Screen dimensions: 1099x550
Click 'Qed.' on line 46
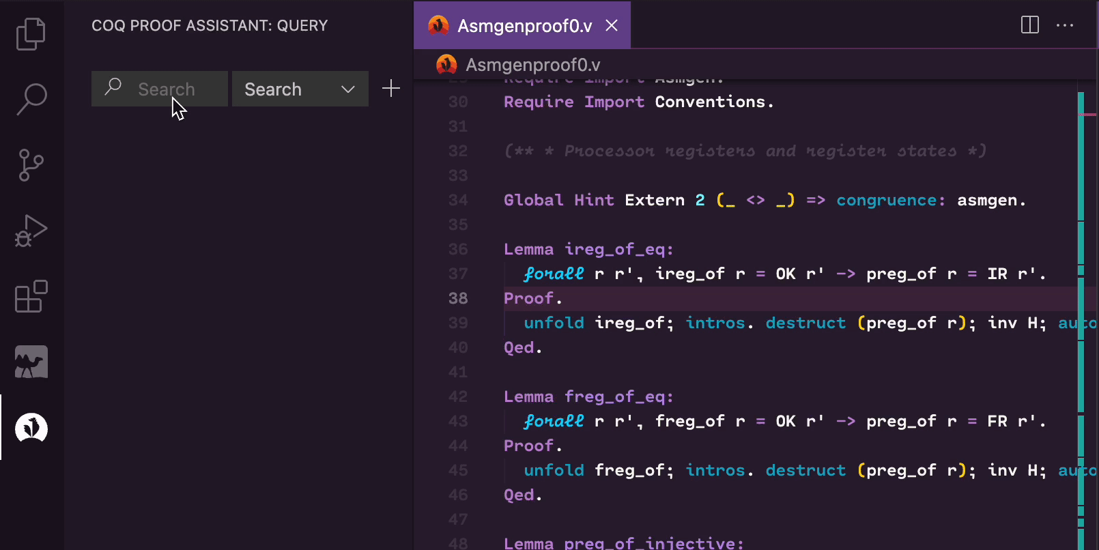pyautogui.click(x=523, y=495)
